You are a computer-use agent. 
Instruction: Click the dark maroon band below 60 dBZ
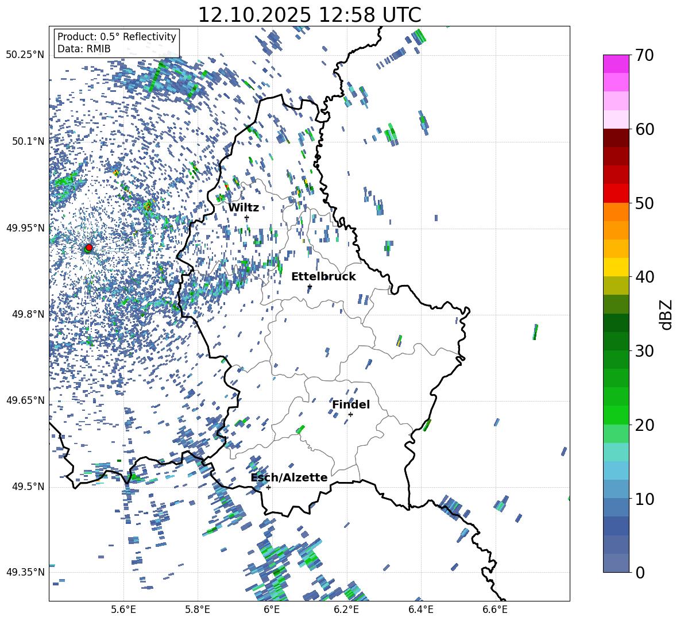point(616,137)
